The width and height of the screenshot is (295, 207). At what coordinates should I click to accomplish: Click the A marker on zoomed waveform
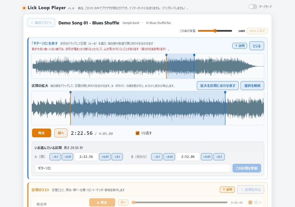click(x=70, y=92)
